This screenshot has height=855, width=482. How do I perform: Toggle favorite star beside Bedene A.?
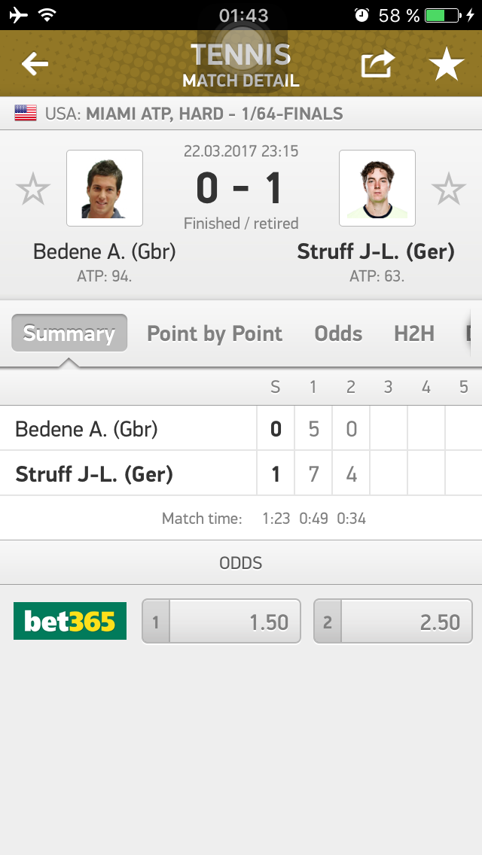(33, 189)
